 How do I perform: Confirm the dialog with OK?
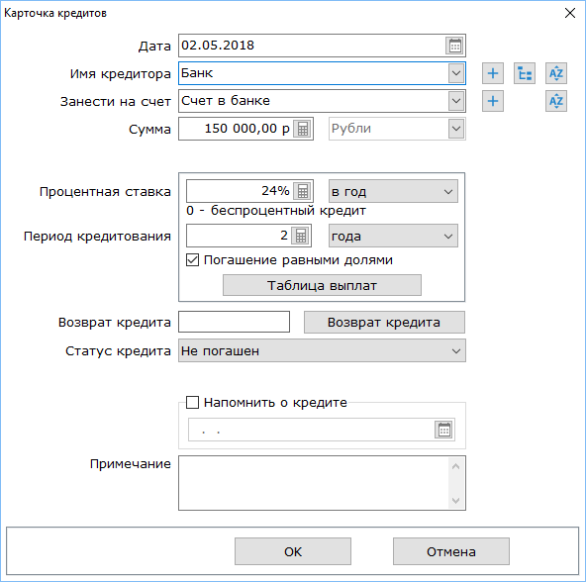pos(293,551)
